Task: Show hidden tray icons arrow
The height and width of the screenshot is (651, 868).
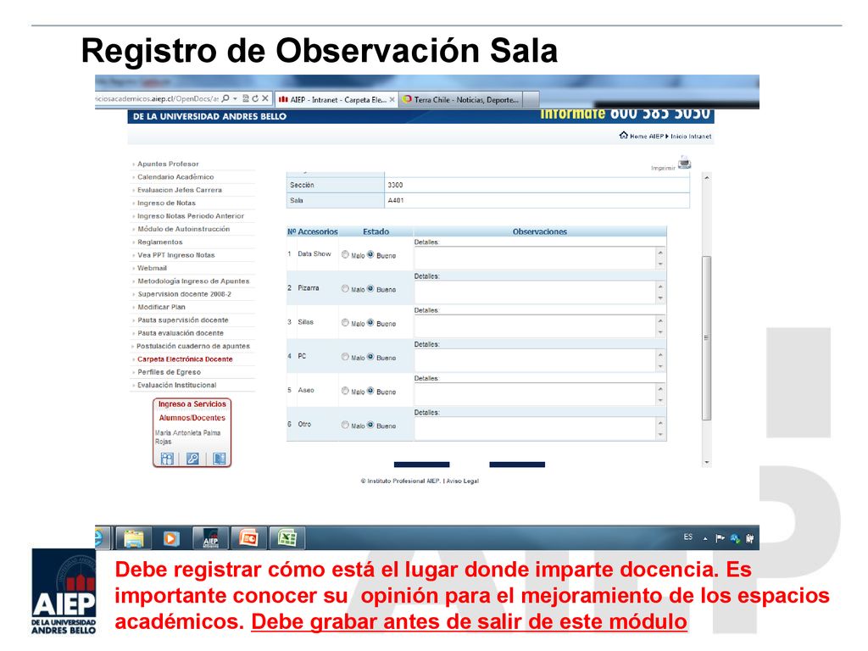Action: pos(705,538)
